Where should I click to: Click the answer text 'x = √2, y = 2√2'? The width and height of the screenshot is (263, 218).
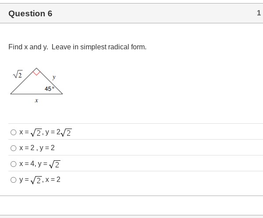click(x=45, y=133)
